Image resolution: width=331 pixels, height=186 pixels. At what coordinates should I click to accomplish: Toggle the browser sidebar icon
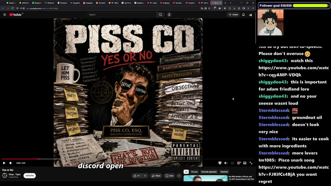[244, 8]
